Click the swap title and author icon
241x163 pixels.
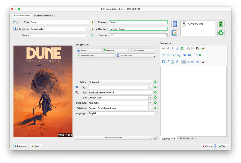pyautogui.click(x=16, y=22)
